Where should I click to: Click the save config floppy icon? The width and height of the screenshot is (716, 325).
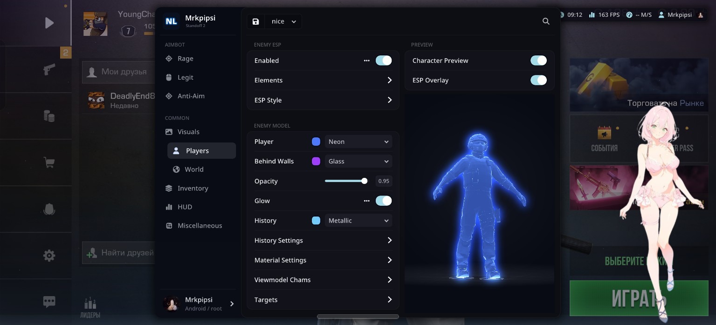coord(256,21)
